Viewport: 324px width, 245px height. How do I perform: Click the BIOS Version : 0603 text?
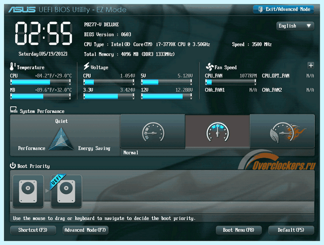[x=107, y=35]
